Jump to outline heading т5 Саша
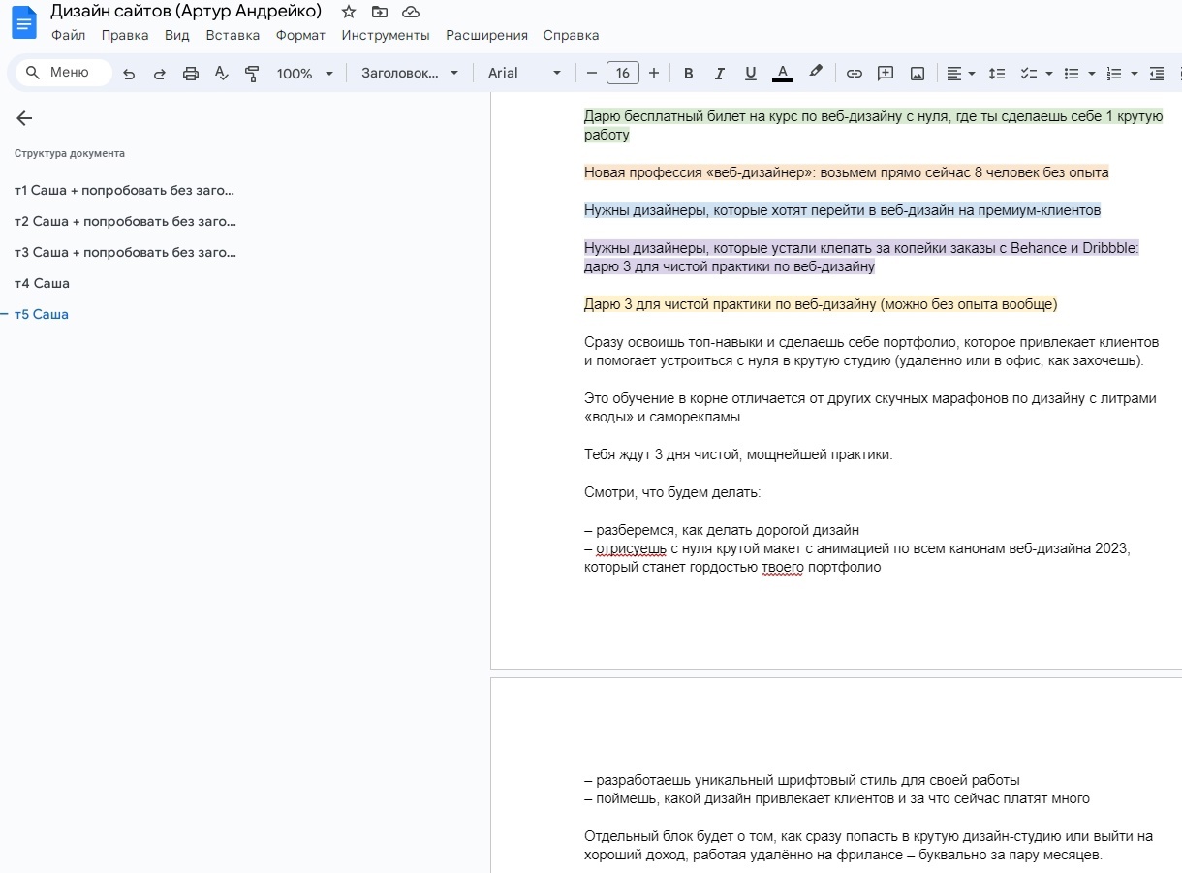Viewport: 1182px width, 873px height. coord(42,314)
